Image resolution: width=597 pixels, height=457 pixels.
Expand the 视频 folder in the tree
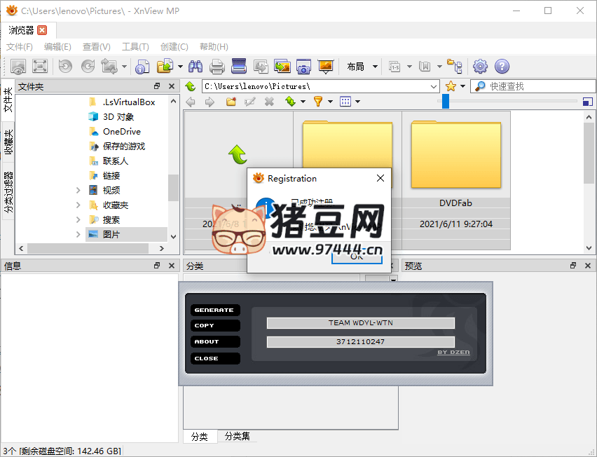[x=78, y=190]
